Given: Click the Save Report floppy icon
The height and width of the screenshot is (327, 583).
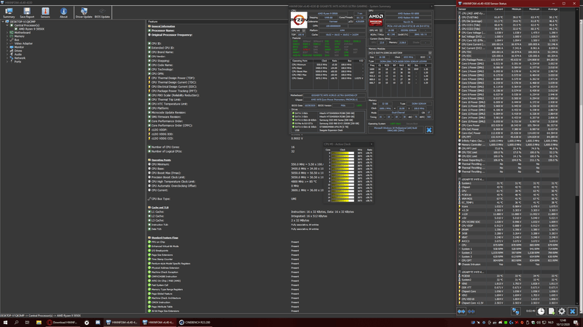Looking at the screenshot, I should coord(27,12).
